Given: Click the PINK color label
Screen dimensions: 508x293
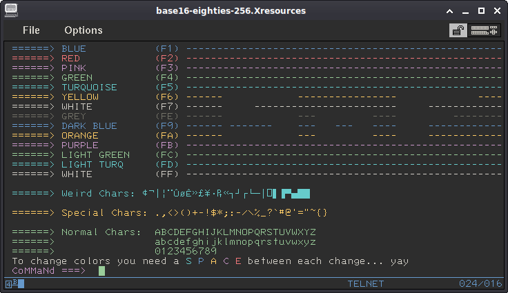Looking at the screenshot, I should 74,68.
